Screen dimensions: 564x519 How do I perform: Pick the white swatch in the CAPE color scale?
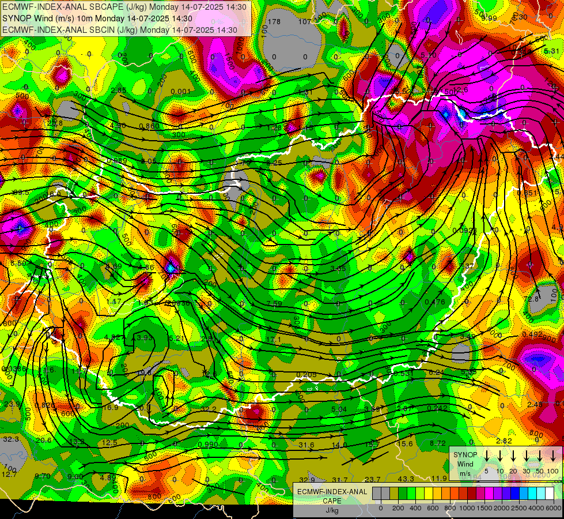tap(549, 493)
